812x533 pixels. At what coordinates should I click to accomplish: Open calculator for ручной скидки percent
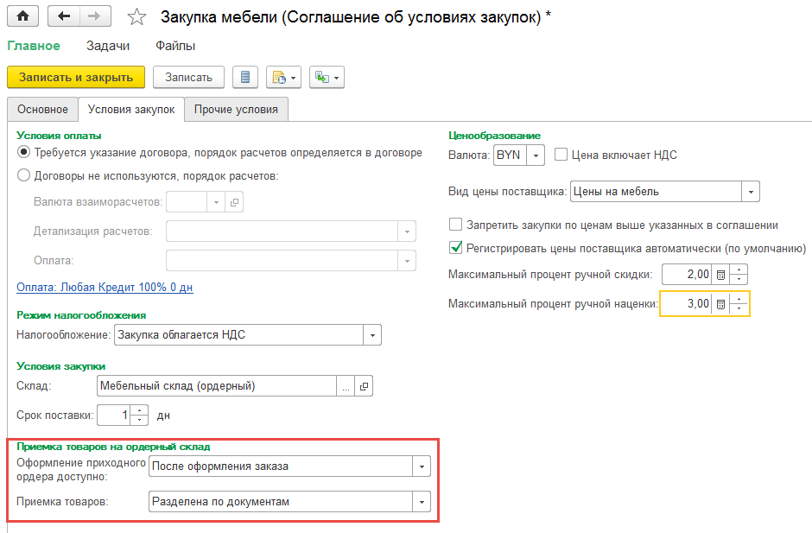tap(720, 275)
